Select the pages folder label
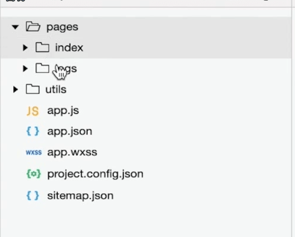 coord(62,27)
